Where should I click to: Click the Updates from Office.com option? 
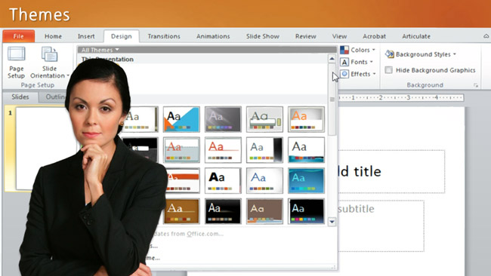pos(188,234)
